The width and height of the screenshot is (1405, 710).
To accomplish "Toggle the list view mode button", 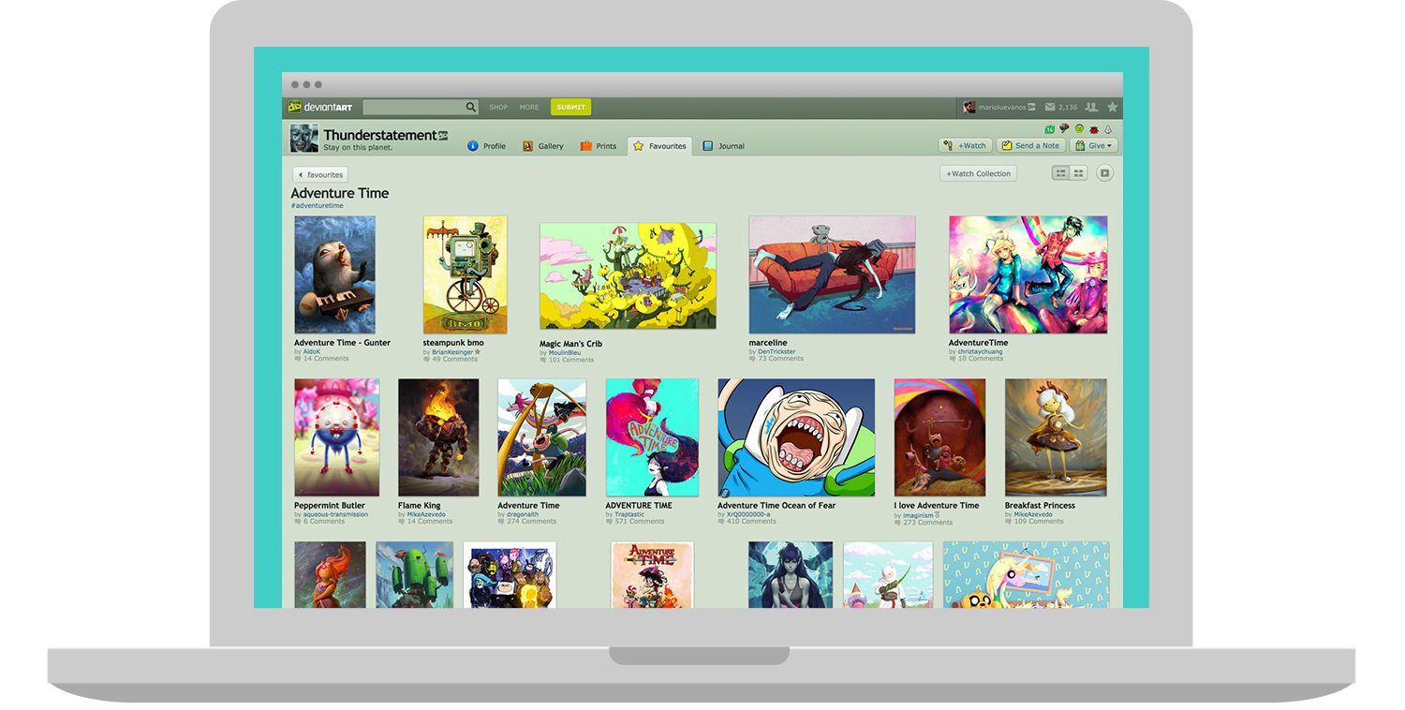I will pyautogui.click(x=1060, y=173).
